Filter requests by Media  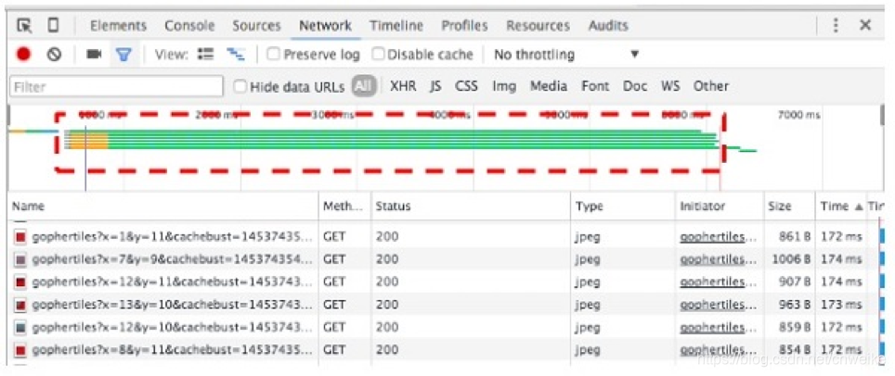pyautogui.click(x=548, y=86)
